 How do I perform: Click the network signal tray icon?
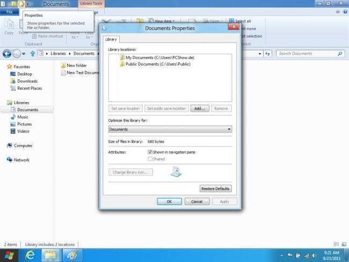click(307, 256)
